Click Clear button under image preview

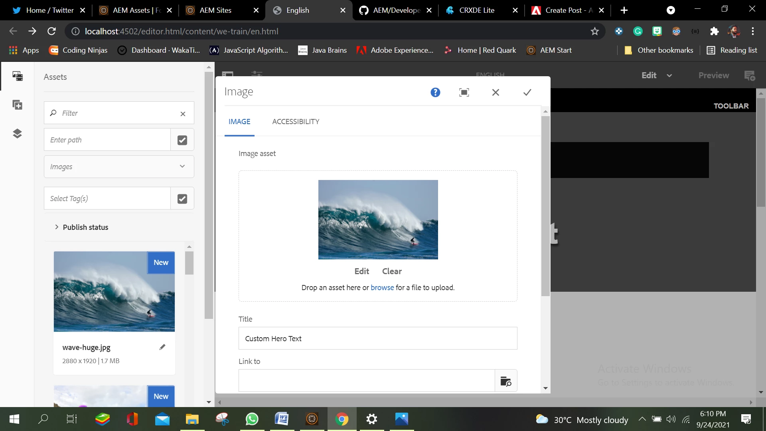pyautogui.click(x=392, y=271)
